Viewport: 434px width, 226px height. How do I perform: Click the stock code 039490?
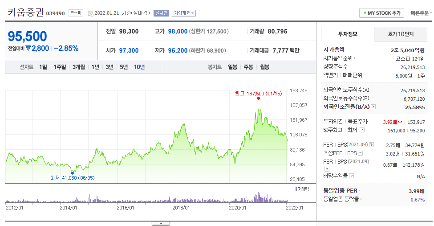pyautogui.click(x=55, y=13)
